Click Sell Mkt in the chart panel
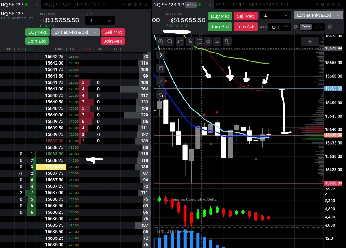Viewport: 346px width, 248px height. (x=246, y=16)
